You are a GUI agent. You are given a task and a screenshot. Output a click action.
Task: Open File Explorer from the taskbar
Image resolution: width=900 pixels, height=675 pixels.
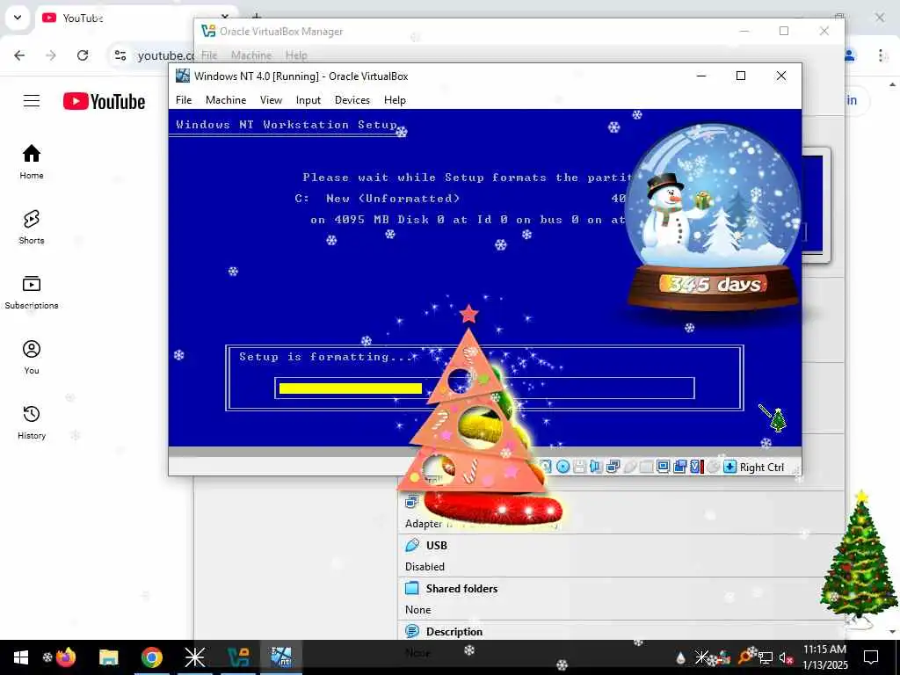pos(108,657)
